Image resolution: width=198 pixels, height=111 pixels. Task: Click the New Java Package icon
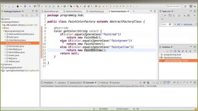click(x=85, y=6)
